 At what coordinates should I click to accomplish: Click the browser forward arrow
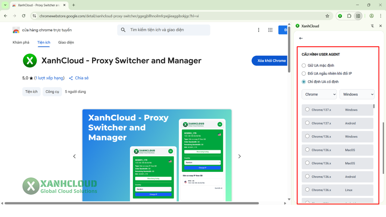pos(14,16)
